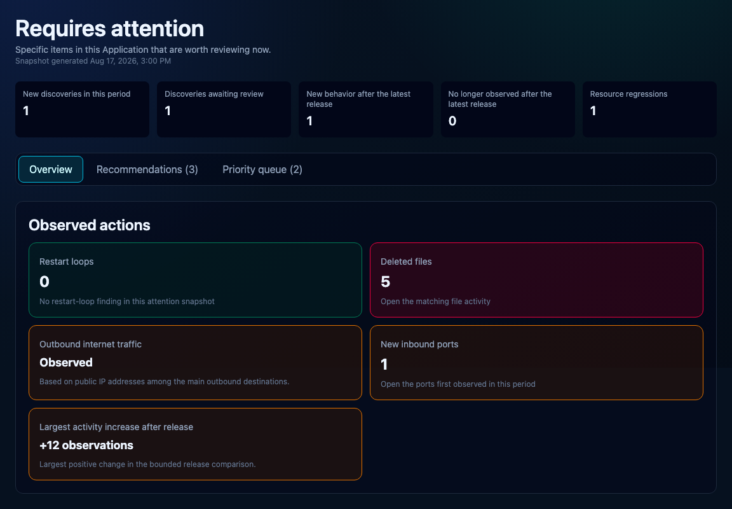This screenshot has width=732, height=509.
Task: Click No restart-loop finding in this attention snapshot
Action: 127,302
